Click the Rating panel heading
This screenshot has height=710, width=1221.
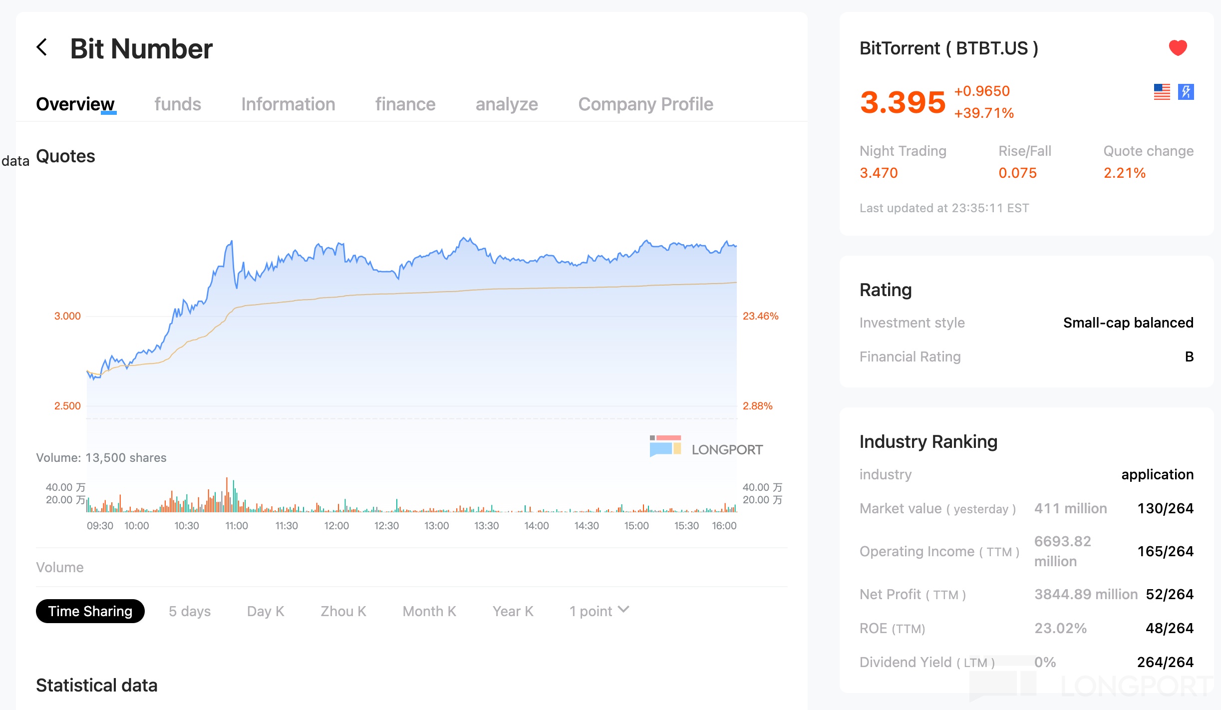[886, 290]
